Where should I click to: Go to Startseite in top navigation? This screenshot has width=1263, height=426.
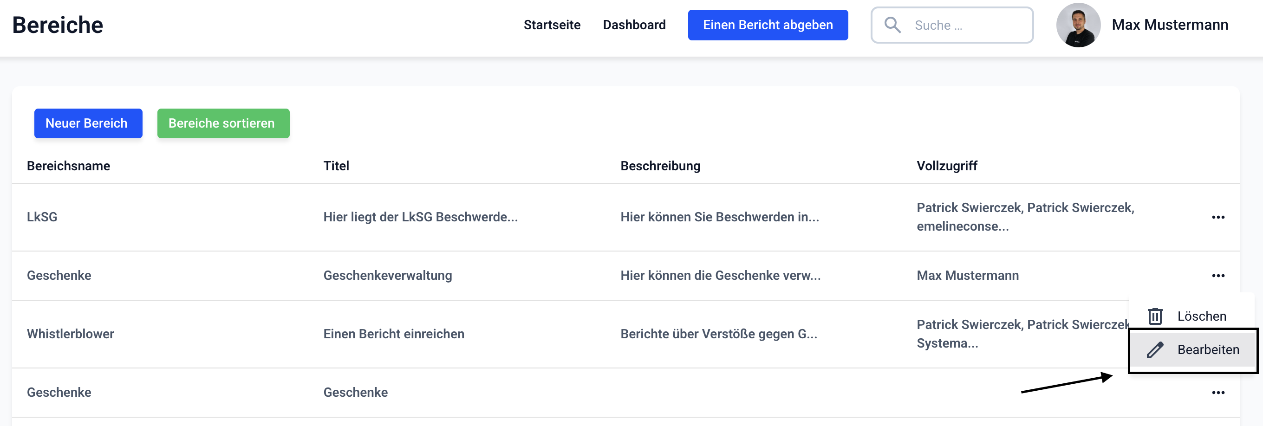click(552, 25)
